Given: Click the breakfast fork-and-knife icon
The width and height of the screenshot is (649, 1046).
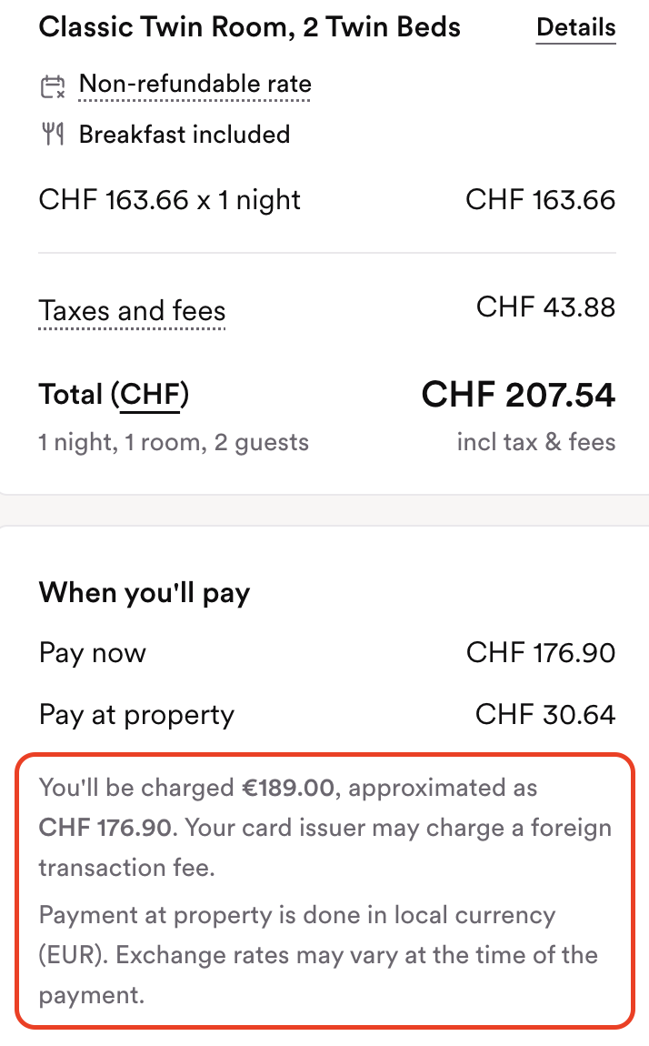Looking at the screenshot, I should coord(53,134).
